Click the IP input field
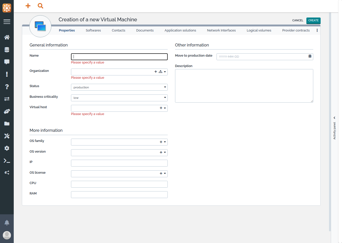The height and width of the screenshot is (243, 342). pyautogui.click(x=119, y=163)
